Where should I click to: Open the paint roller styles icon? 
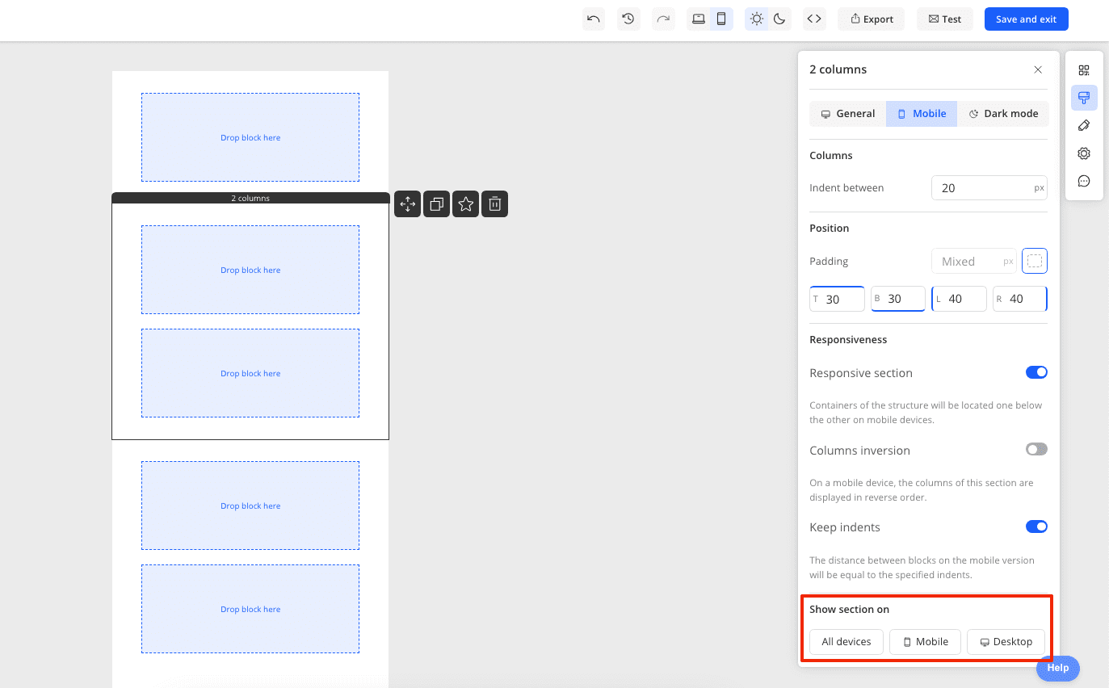click(x=1084, y=98)
